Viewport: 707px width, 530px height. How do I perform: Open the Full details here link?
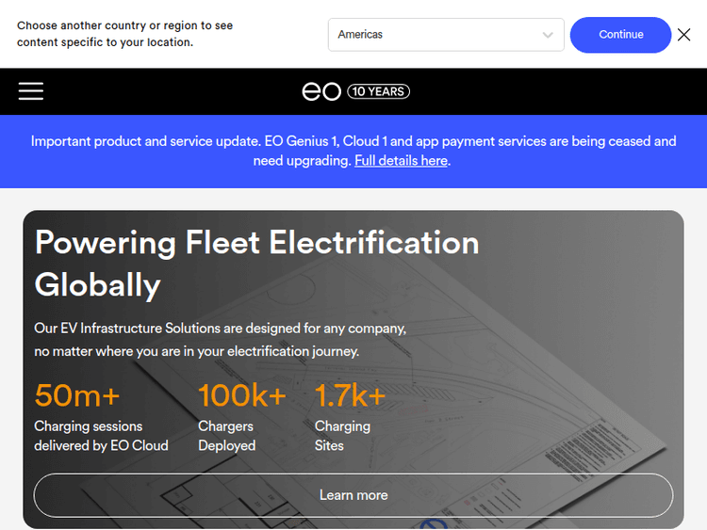[x=401, y=161]
